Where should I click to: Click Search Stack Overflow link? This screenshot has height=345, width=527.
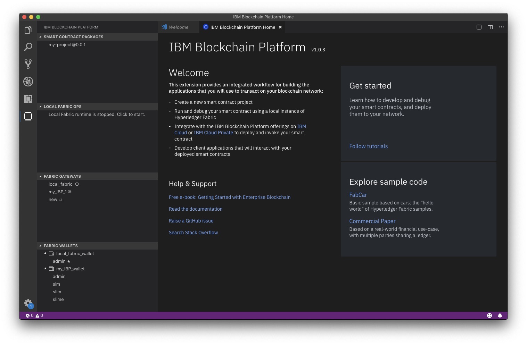pyautogui.click(x=193, y=233)
